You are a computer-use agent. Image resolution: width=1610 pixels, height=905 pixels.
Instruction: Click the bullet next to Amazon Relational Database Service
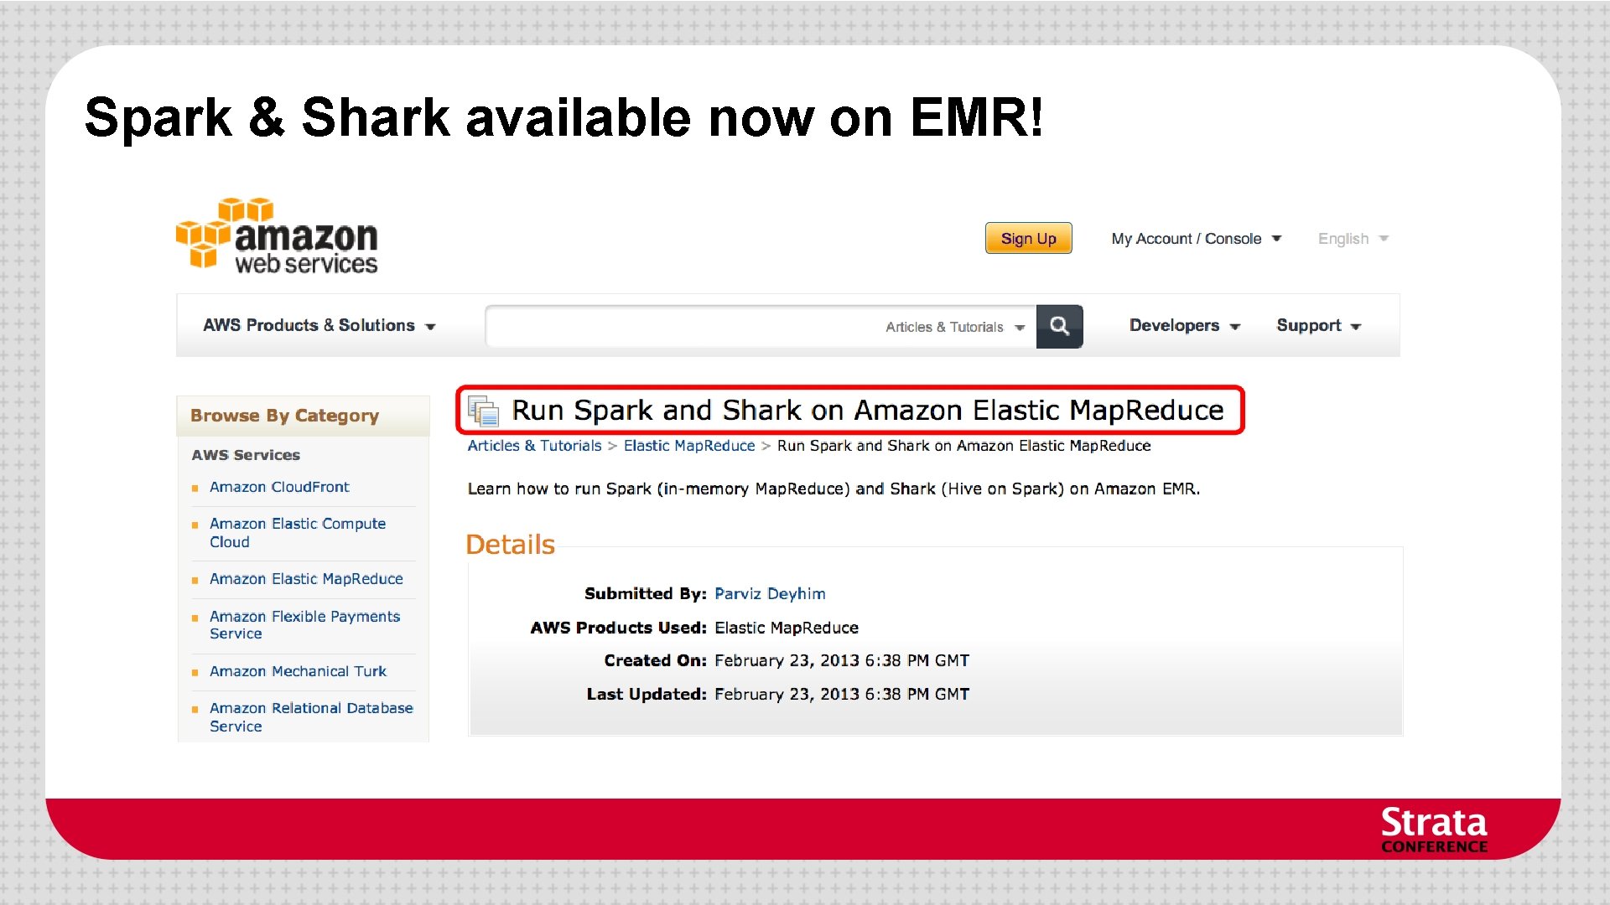(x=195, y=708)
